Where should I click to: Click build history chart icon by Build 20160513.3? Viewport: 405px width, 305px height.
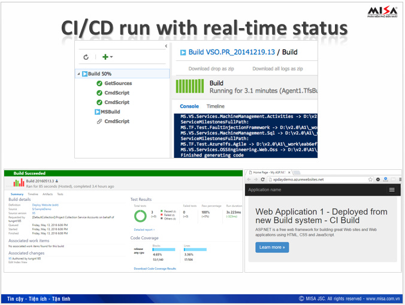(19, 182)
